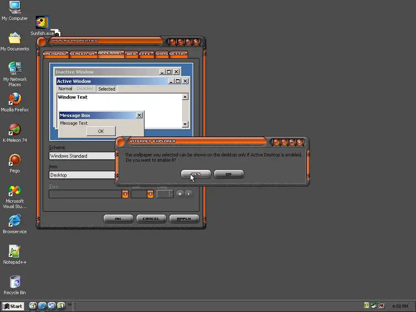Maximize the Display Properties window

(188, 42)
